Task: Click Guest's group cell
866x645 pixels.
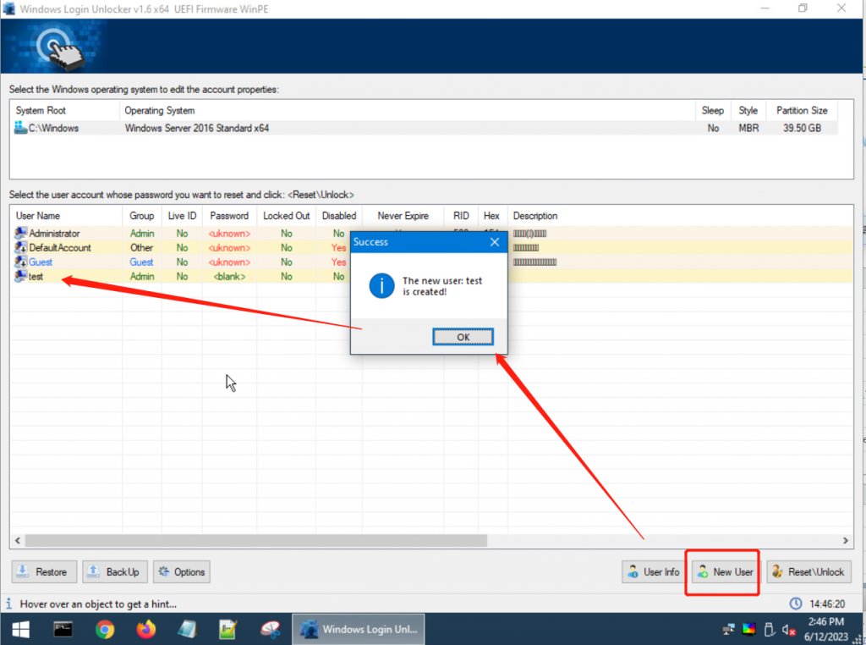Action: [x=141, y=262]
